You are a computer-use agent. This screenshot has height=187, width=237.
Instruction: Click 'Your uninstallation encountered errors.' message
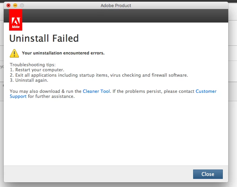63,53
